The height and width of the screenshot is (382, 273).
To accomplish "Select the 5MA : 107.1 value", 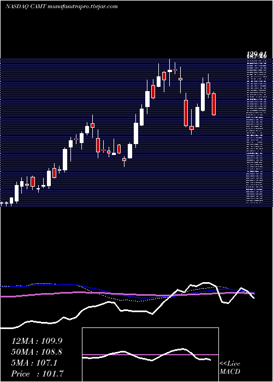I will (x=34, y=363).
